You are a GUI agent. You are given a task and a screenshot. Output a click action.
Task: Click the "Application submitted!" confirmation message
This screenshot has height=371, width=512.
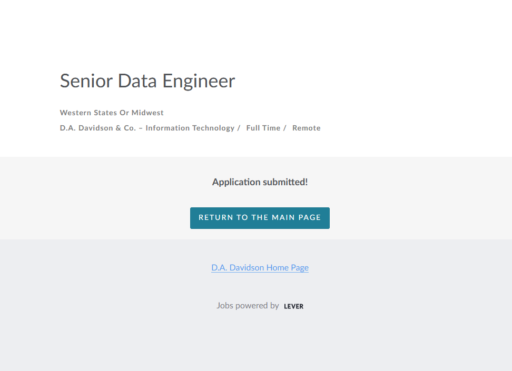click(260, 182)
